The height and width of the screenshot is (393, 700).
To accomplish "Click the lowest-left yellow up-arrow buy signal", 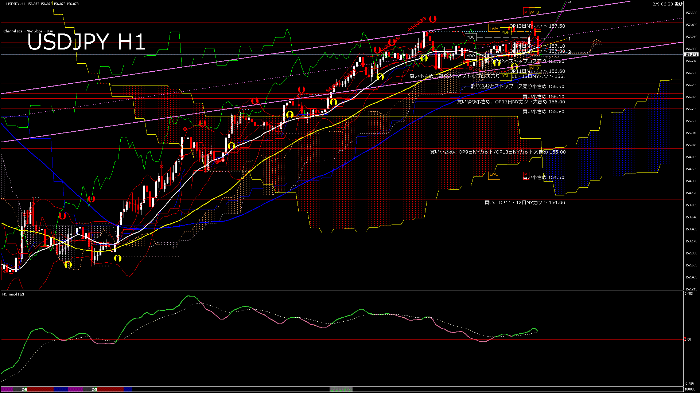I will click(x=68, y=265).
